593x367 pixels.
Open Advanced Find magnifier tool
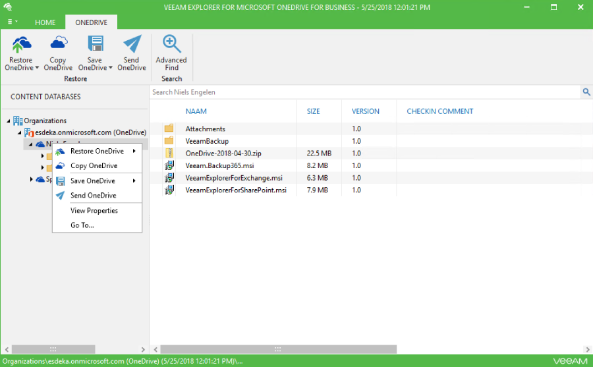click(171, 44)
